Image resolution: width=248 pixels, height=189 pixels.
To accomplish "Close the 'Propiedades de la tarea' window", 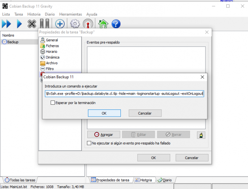I will (x=207, y=32).
